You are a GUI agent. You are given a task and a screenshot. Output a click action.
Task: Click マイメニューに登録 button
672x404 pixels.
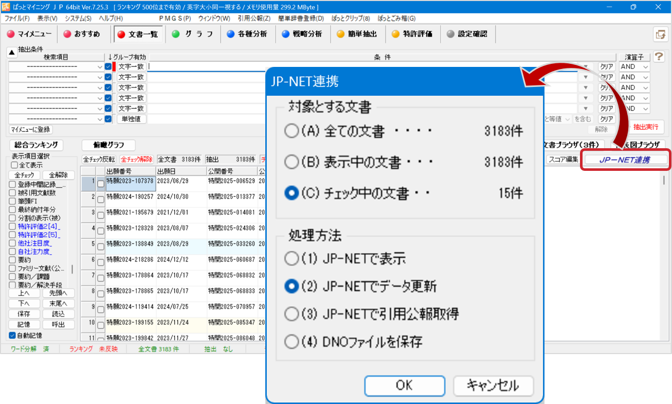click(x=31, y=130)
